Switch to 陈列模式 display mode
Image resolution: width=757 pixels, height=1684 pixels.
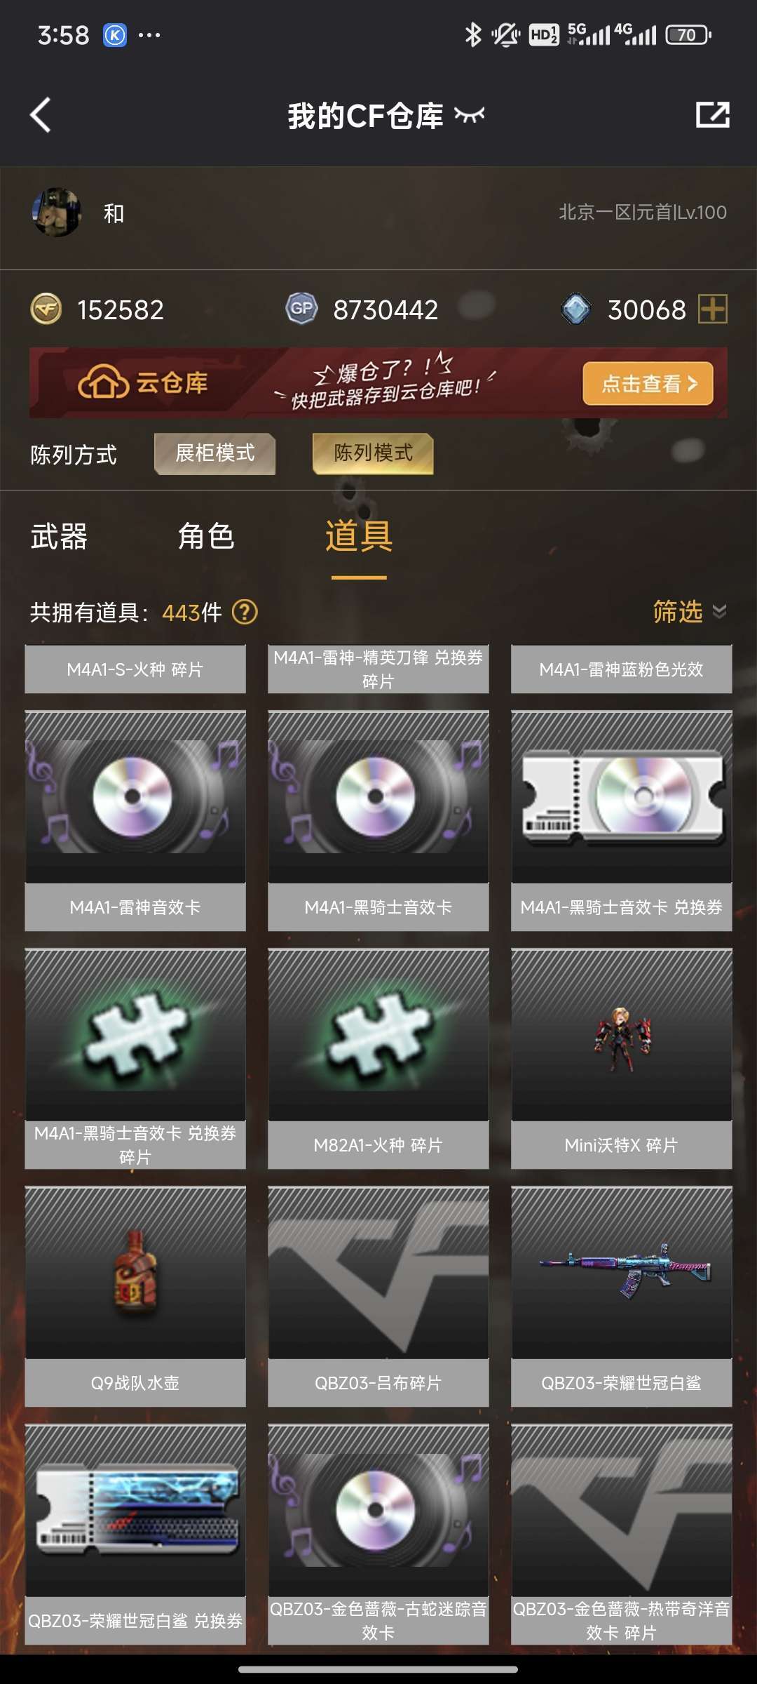click(x=373, y=454)
